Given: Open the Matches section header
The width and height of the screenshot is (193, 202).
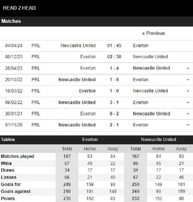Looking at the screenshot, I should [x=11, y=21].
